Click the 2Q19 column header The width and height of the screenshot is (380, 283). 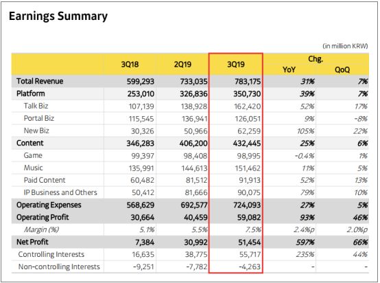tap(182, 65)
